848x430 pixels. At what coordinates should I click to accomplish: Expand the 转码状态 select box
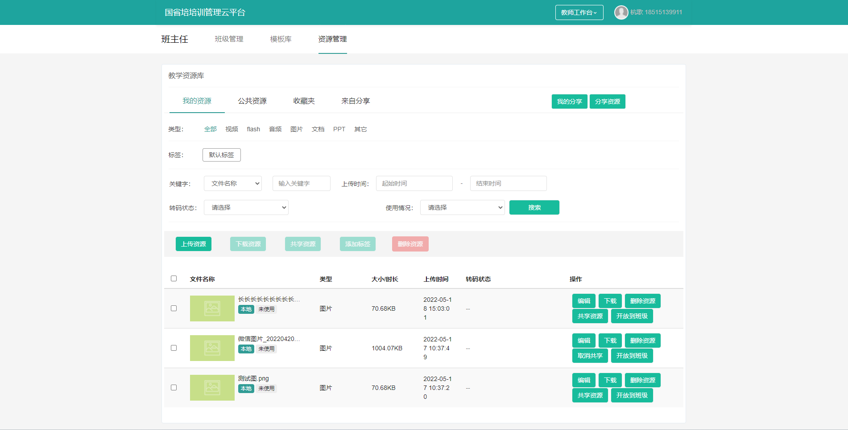coord(246,207)
